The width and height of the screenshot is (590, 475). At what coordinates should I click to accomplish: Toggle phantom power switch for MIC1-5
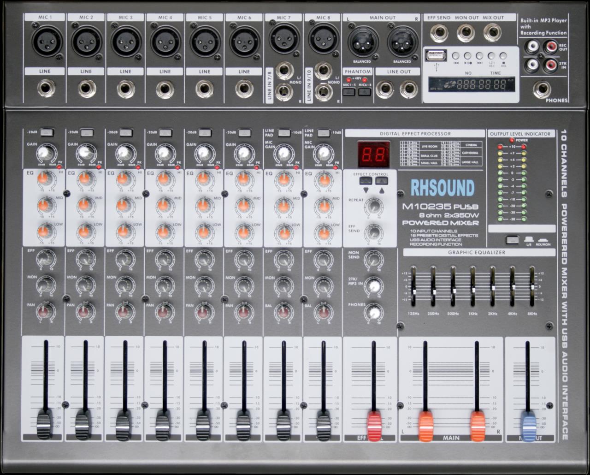coord(349,91)
